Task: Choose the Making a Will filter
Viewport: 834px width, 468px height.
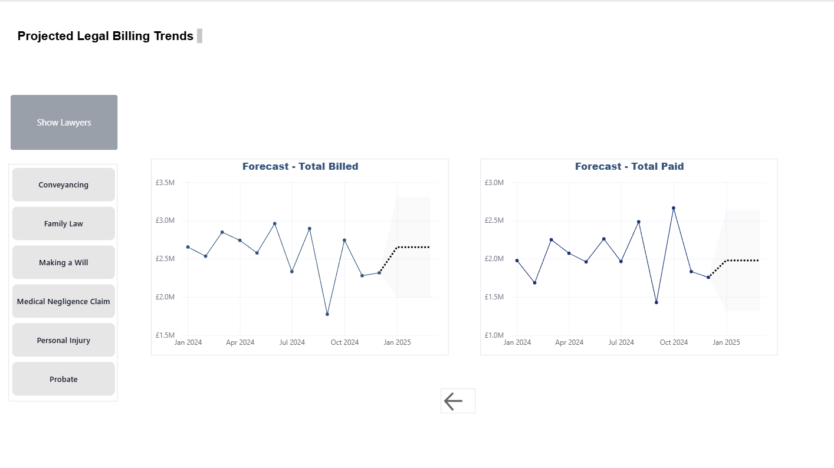Action: [x=64, y=263]
